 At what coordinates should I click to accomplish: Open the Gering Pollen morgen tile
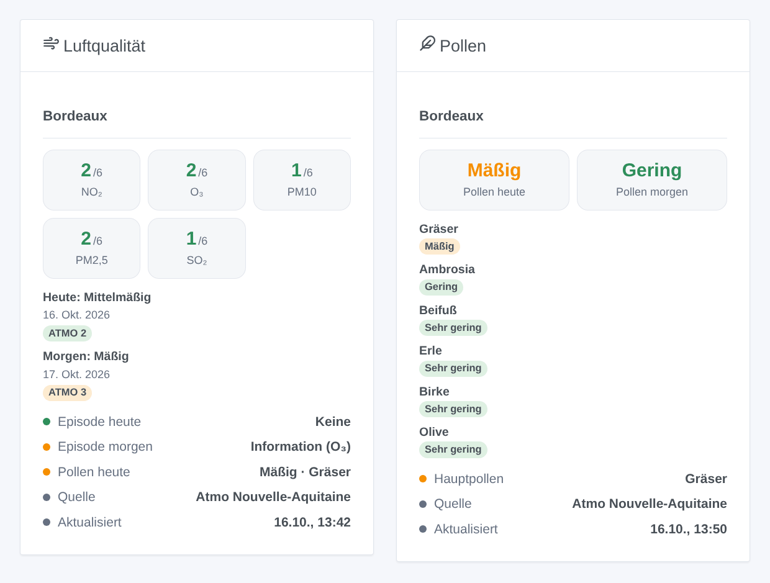point(652,180)
